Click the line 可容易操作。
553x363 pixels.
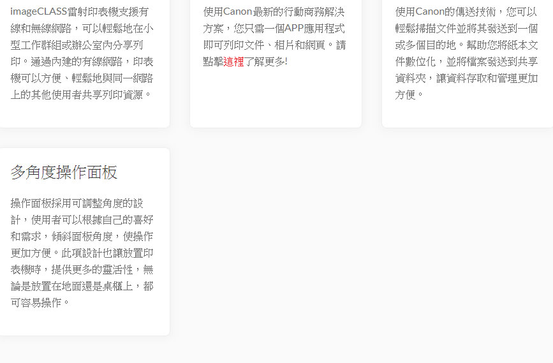40,302
